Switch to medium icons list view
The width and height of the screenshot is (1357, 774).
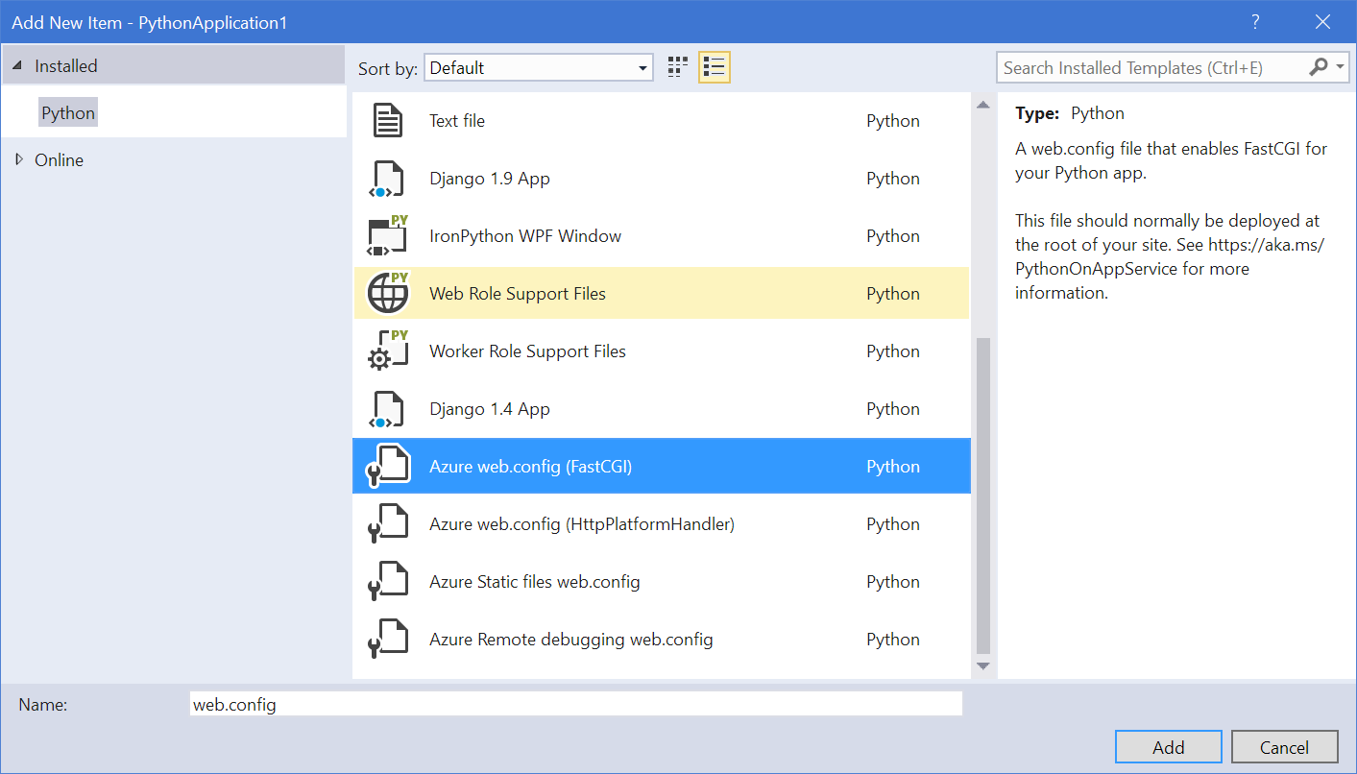tap(714, 67)
